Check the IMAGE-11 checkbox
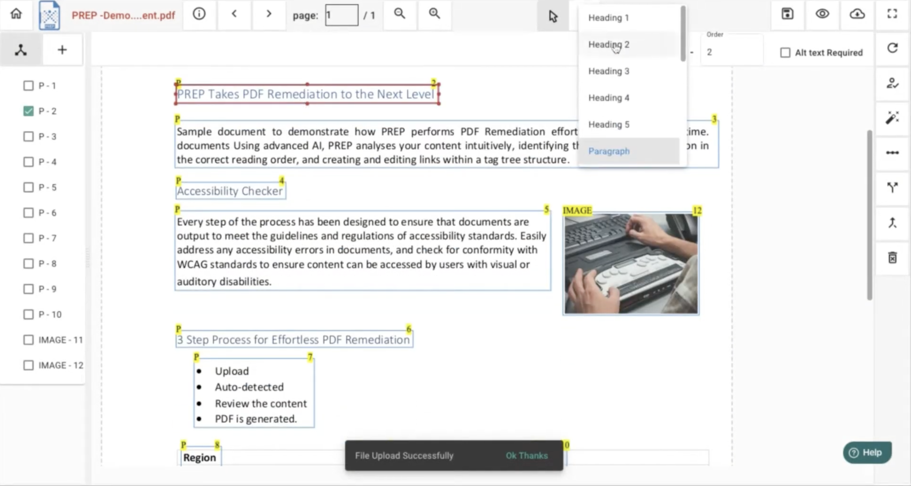Screen dimensions: 911x486 click(28, 340)
